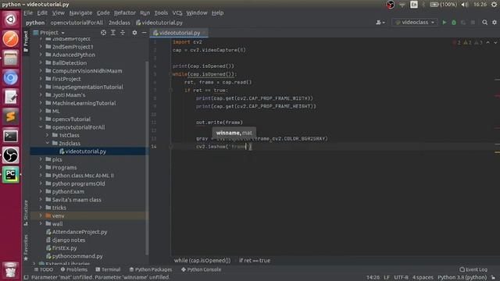The height and width of the screenshot is (281, 500).
Task: Select opened file locate target icon
Action: click(103, 33)
